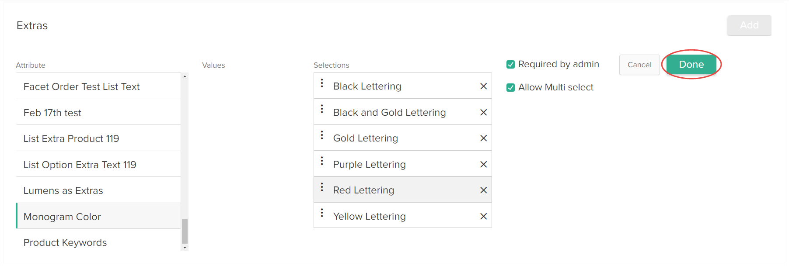Remove Purple Lettering using its X icon
The height and width of the screenshot is (269, 789).
pos(483,164)
